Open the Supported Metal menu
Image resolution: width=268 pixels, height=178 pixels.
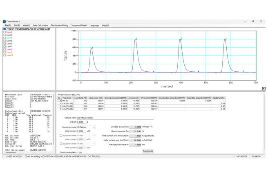coord(79,25)
